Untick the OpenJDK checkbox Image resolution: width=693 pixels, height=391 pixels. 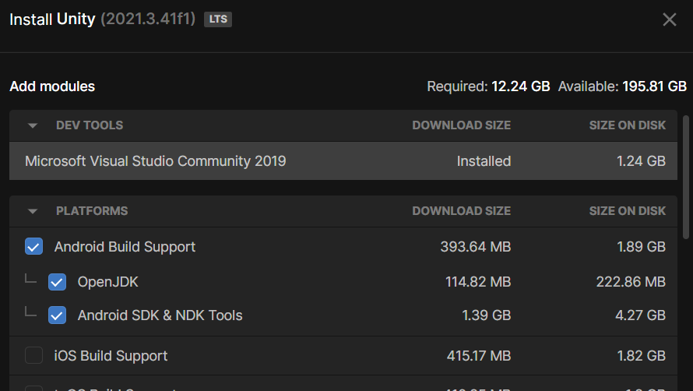57,282
